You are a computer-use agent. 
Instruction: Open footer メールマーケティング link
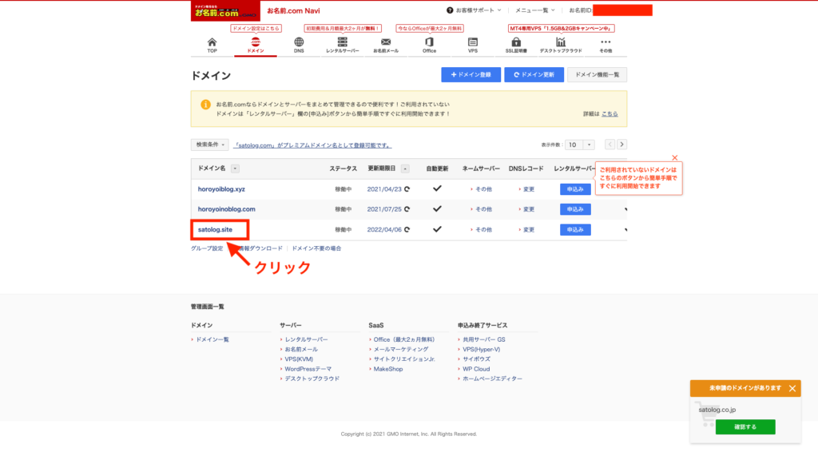(401, 350)
